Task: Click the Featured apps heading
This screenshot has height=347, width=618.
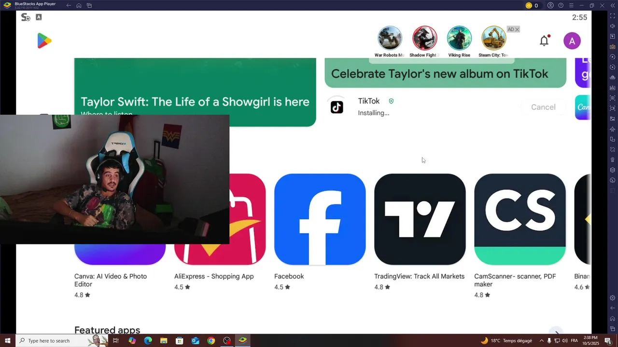Action: 107,330
